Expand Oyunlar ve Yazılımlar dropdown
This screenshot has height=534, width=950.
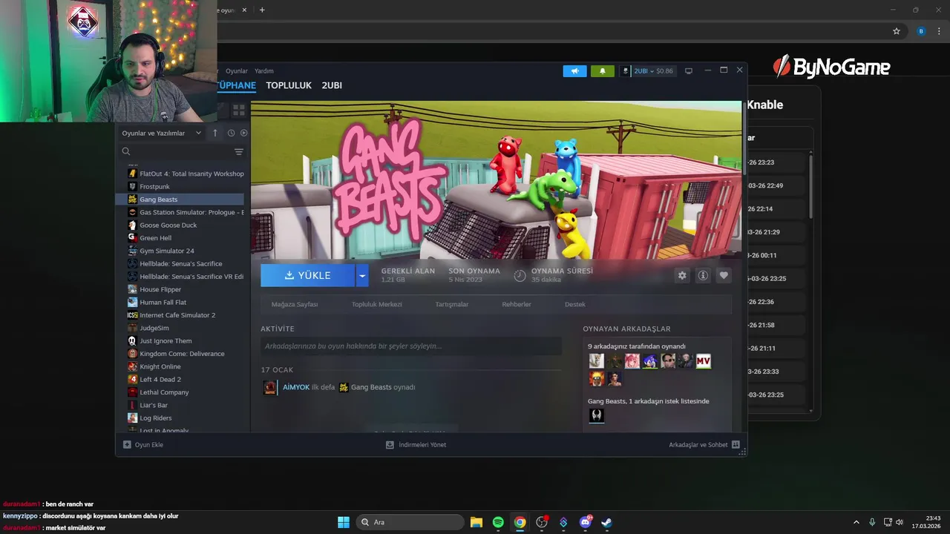pyautogui.click(x=162, y=133)
